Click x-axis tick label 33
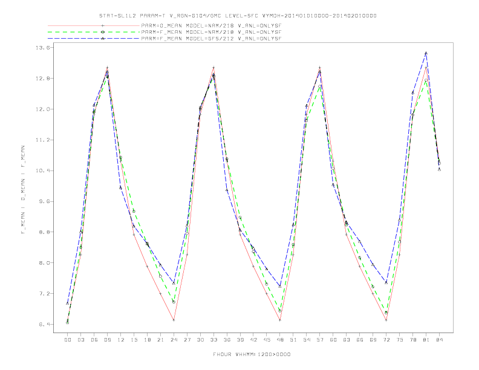Screen dimensions: 479x370 pos(213,340)
